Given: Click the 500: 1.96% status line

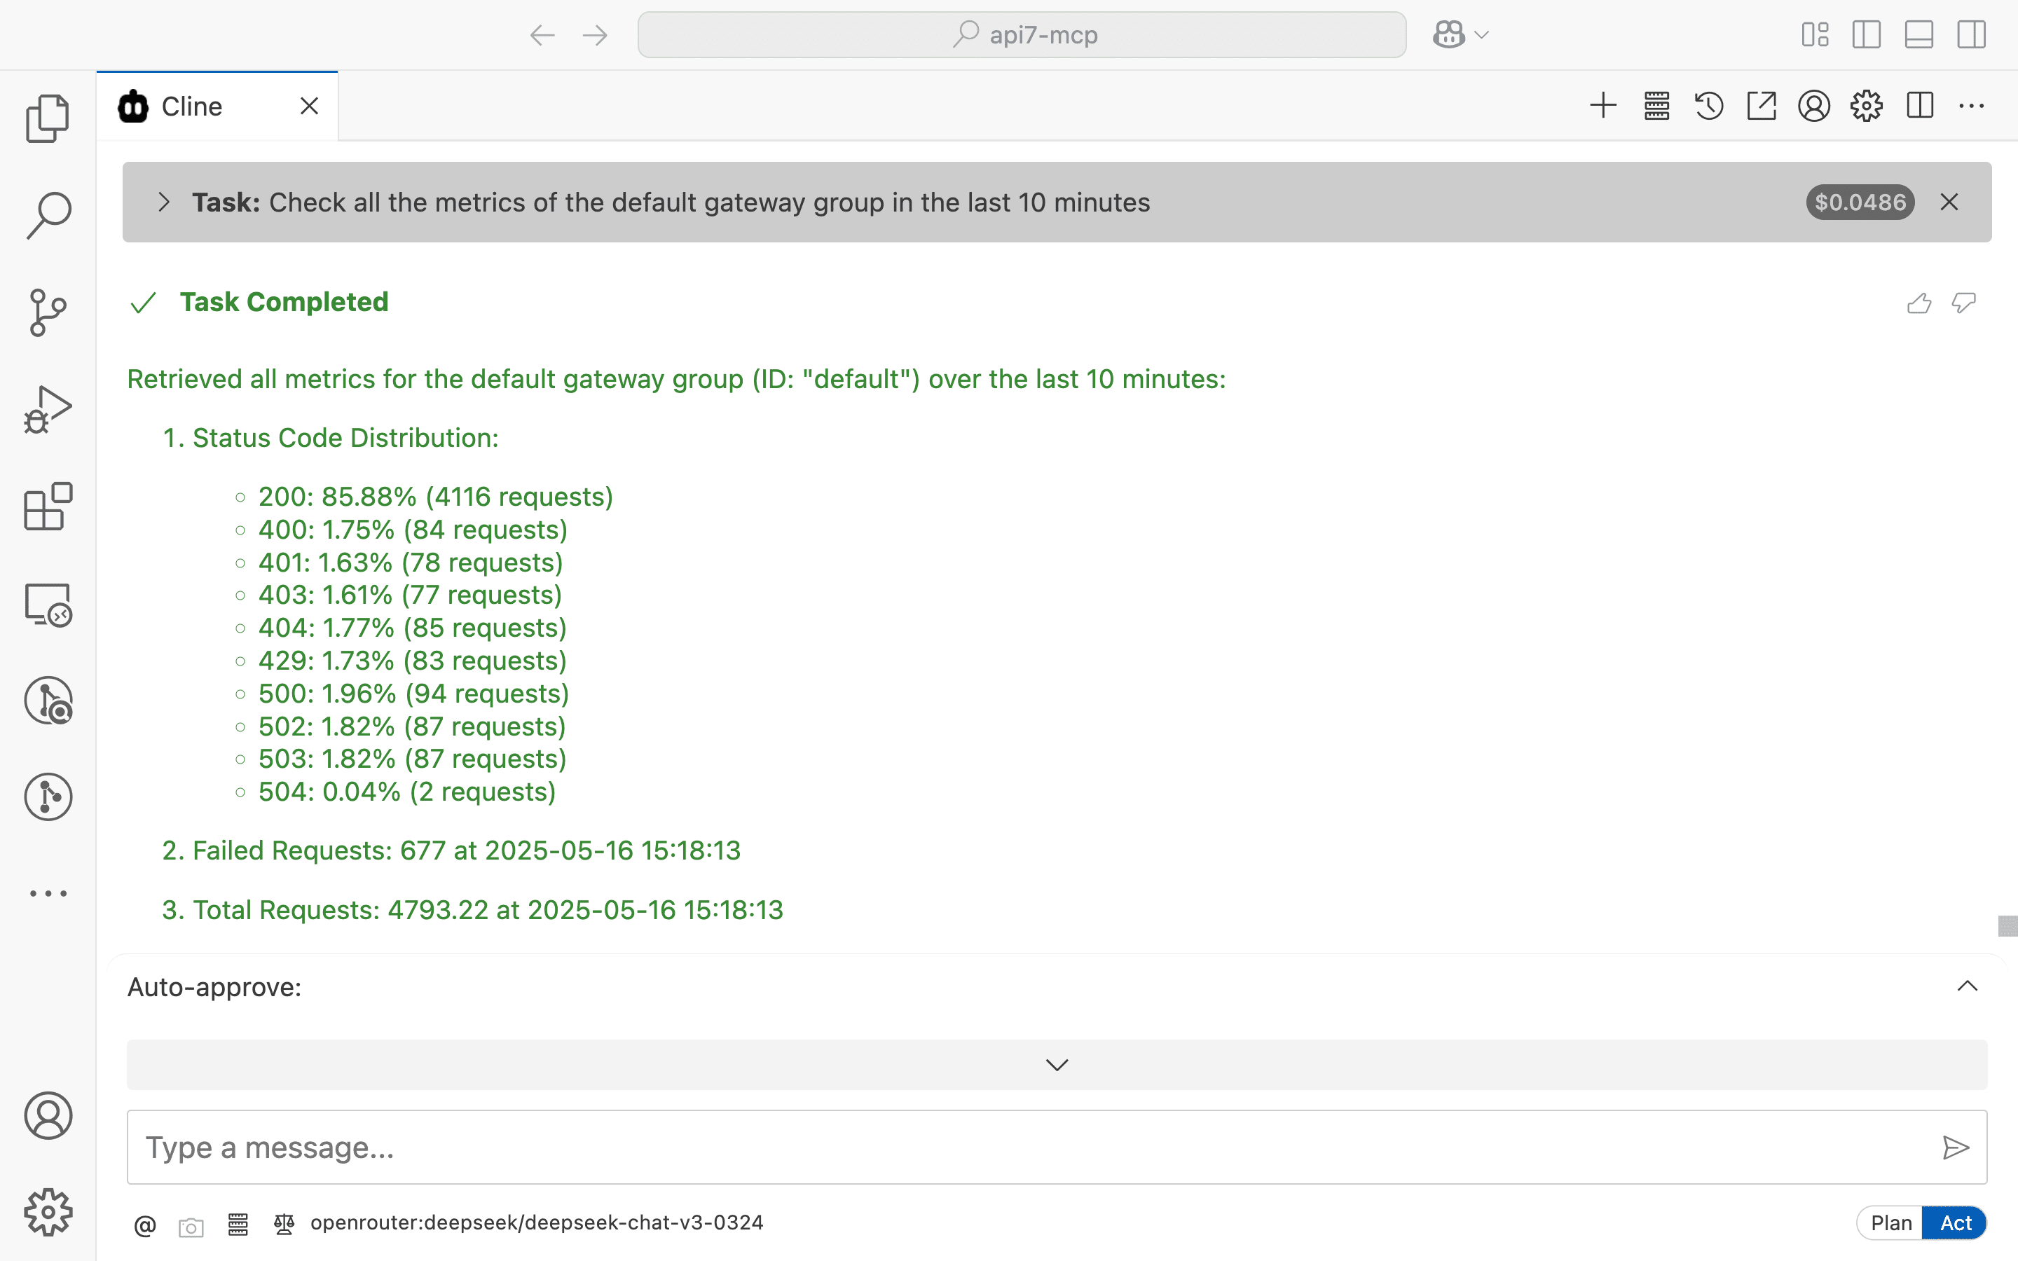Looking at the screenshot, I should click(x=413, y=694).
